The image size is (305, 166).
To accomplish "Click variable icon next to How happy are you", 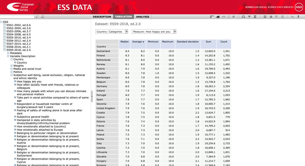I will point(15,81).
